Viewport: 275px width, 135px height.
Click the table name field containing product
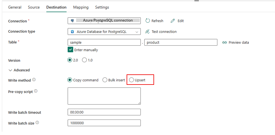click(x=181, y=42)
